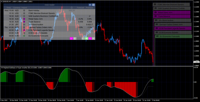200x102 pixels.
Task: Click the tag icon on NAB Quarterly chart label
Action: pyautogui.click(x=155, y=8)
